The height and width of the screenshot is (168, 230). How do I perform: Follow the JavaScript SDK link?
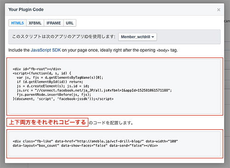point(46,50)
